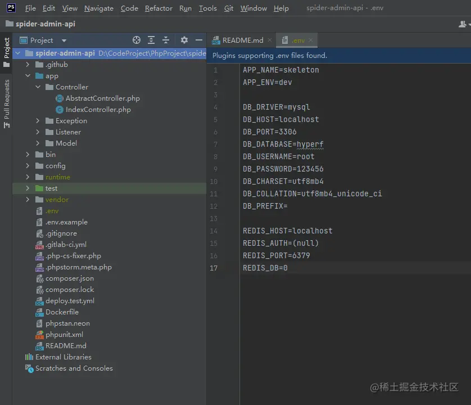Open the Tools menu
Image resolution: width=471 pixels, height=405 pixels.
coord(207,8)
